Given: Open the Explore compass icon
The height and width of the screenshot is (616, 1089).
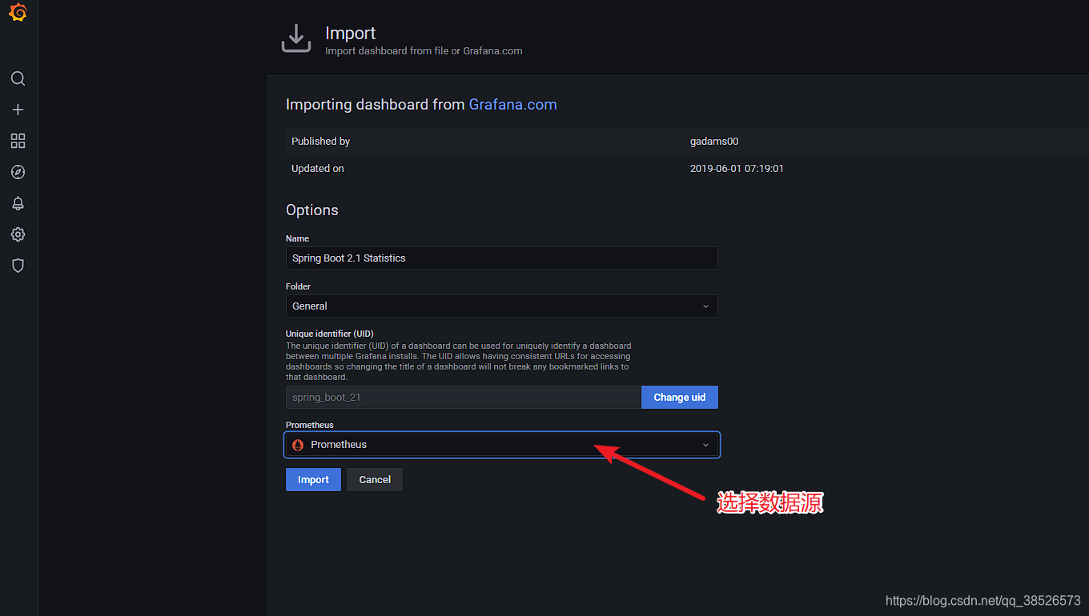Looking at the screenshot, I should tap(18, 172).
